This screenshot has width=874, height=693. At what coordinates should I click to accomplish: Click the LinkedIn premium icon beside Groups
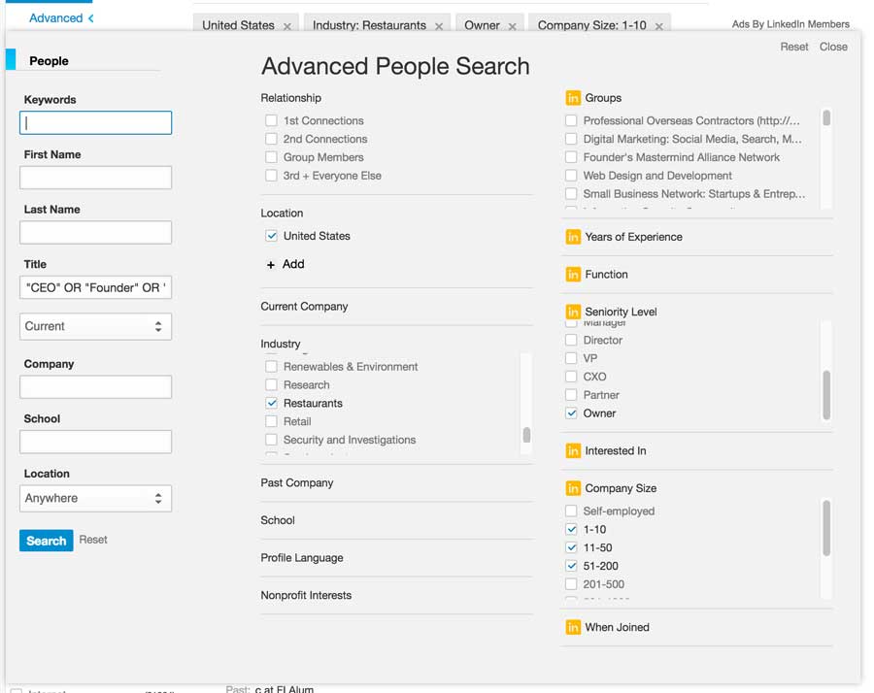(572, 98)
